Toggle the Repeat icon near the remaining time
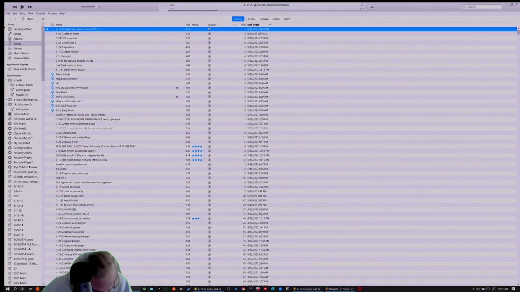 [x=361, y=5]
